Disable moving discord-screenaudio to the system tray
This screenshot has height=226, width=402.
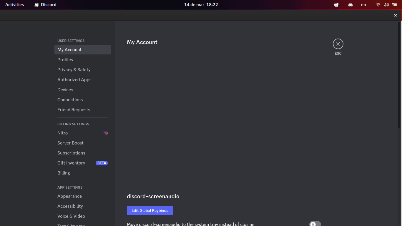[x=315, y=224]
